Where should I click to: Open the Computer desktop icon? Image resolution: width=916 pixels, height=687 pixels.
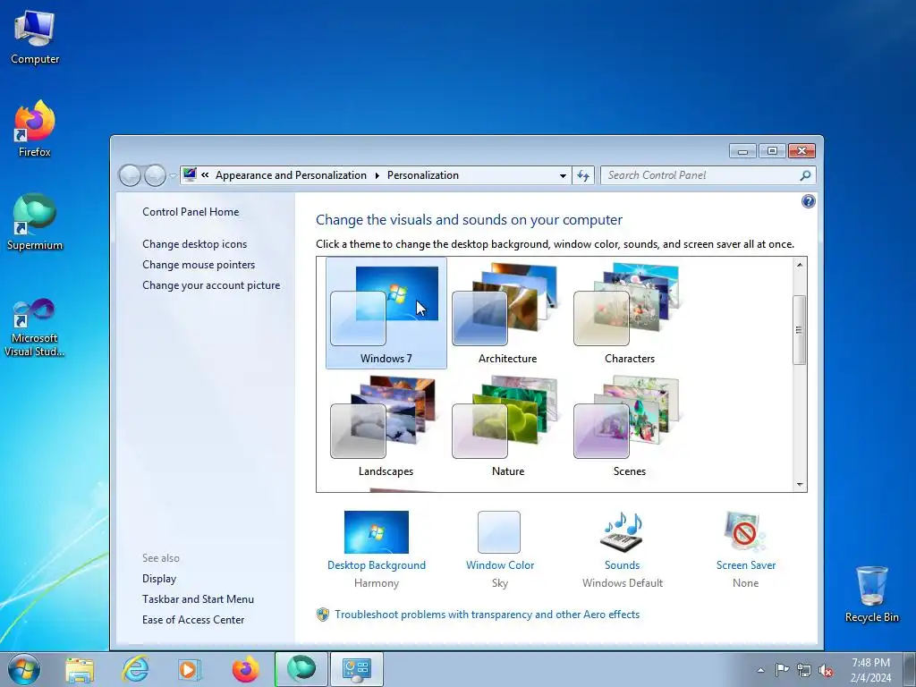[x=35, y=38]
